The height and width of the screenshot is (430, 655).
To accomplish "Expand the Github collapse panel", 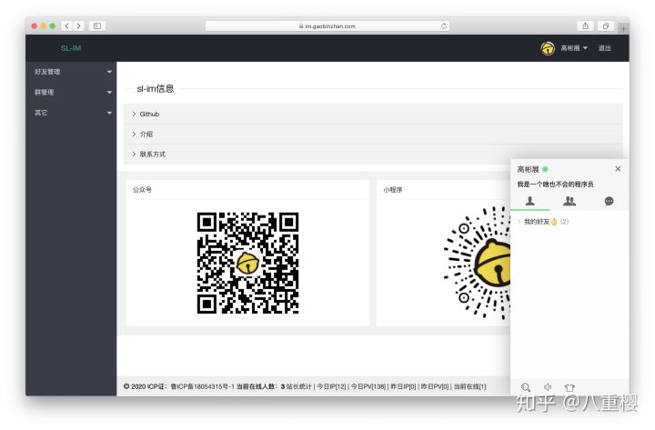I will tap(373, 114).
